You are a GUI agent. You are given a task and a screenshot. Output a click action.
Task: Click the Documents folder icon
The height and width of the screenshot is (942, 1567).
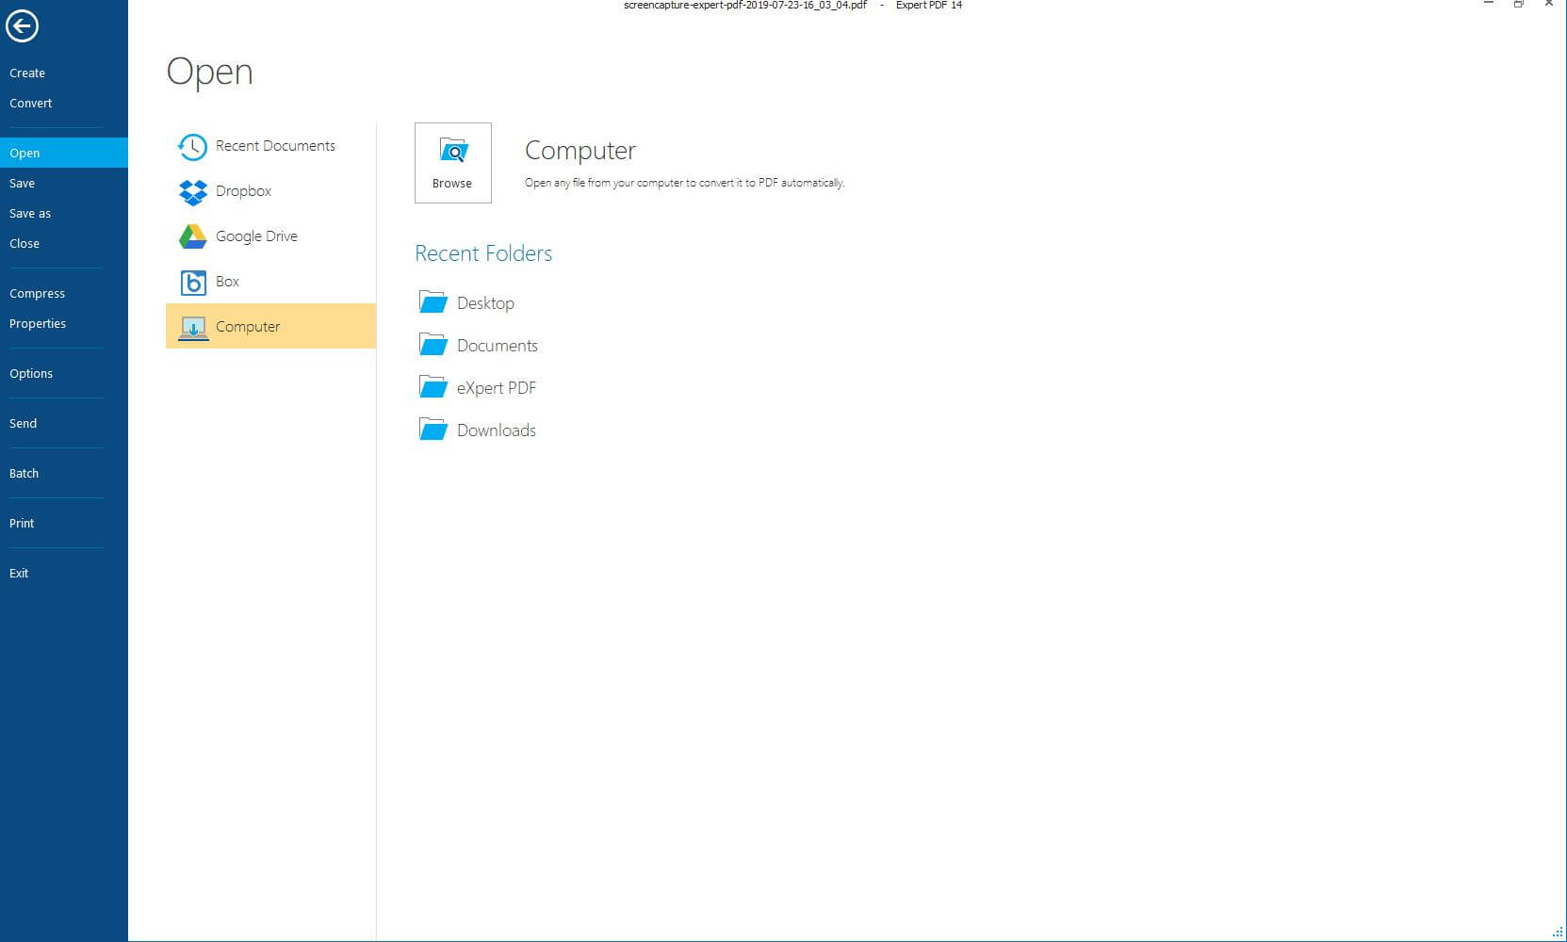(433, 344)
